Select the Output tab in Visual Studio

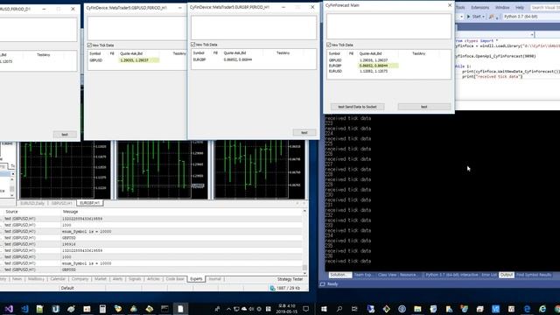(507, 275)
